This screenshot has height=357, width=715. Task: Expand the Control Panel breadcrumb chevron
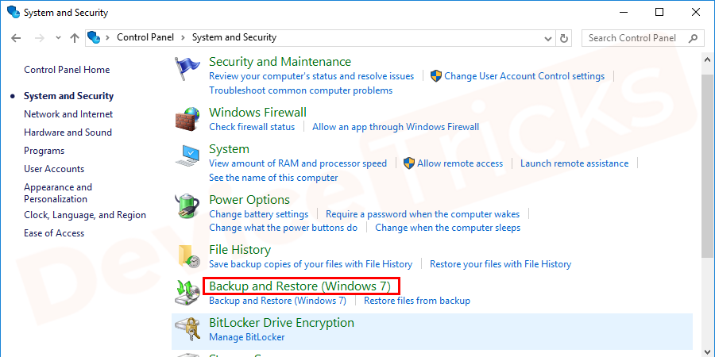(183, 37)
